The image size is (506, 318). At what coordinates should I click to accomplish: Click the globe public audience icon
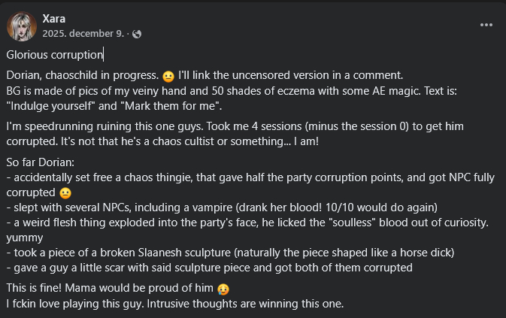click(x=137, y=34)
